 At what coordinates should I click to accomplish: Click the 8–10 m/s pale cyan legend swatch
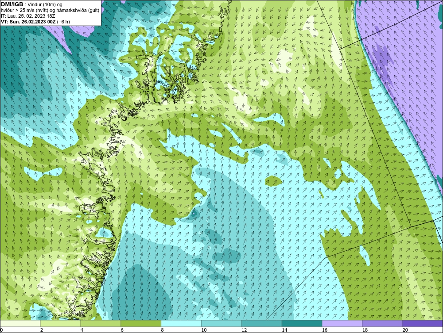(181, 323)
